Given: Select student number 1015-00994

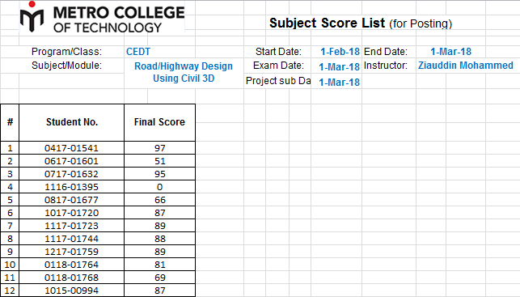Looking at the screenshot, I should click(72, 291).
